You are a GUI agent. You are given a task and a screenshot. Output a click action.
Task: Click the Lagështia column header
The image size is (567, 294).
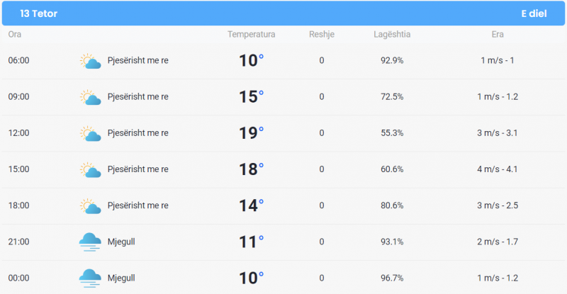point(392,34)
